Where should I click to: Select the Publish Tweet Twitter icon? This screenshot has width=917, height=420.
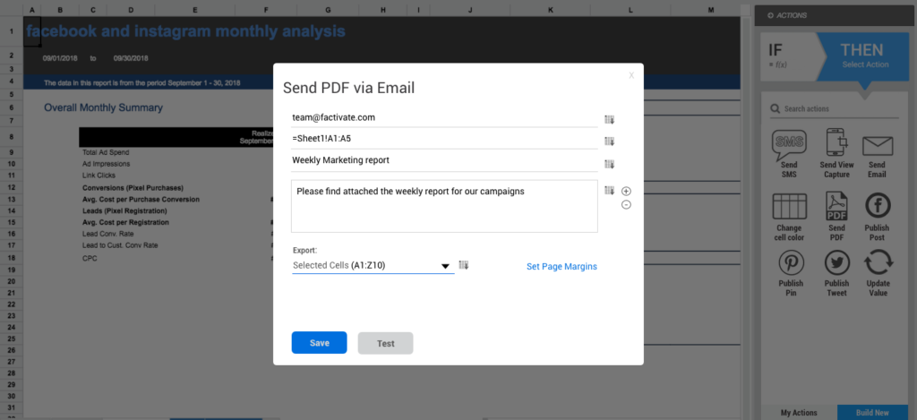click(836, 262)
